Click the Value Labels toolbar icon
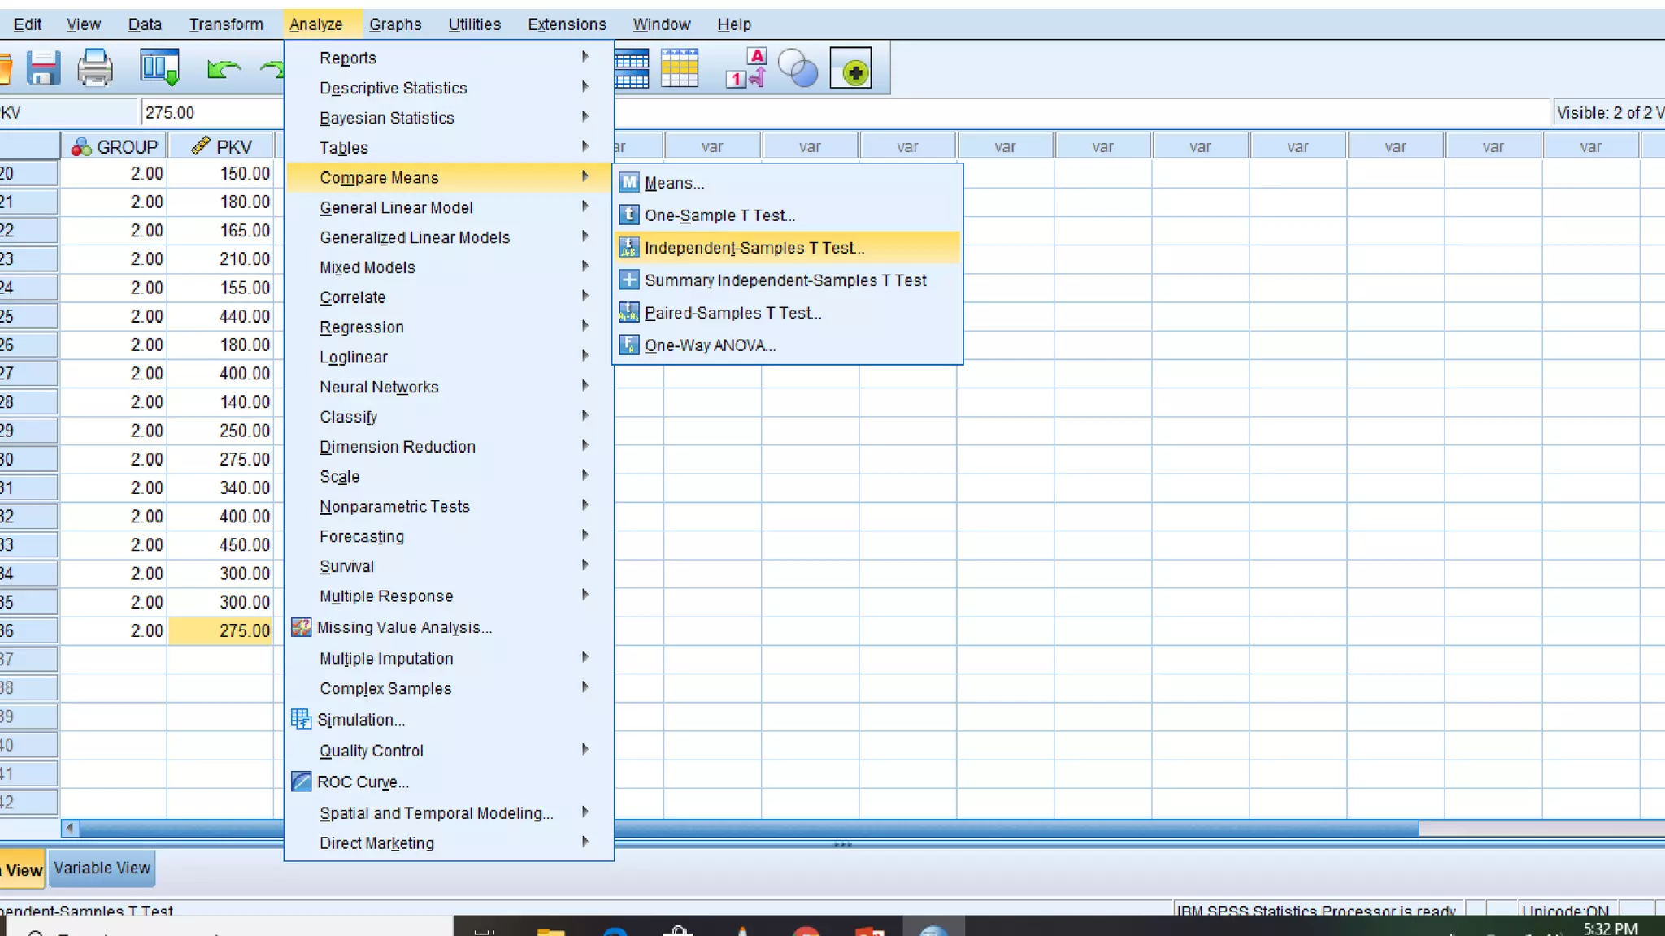 pos(746,68)
